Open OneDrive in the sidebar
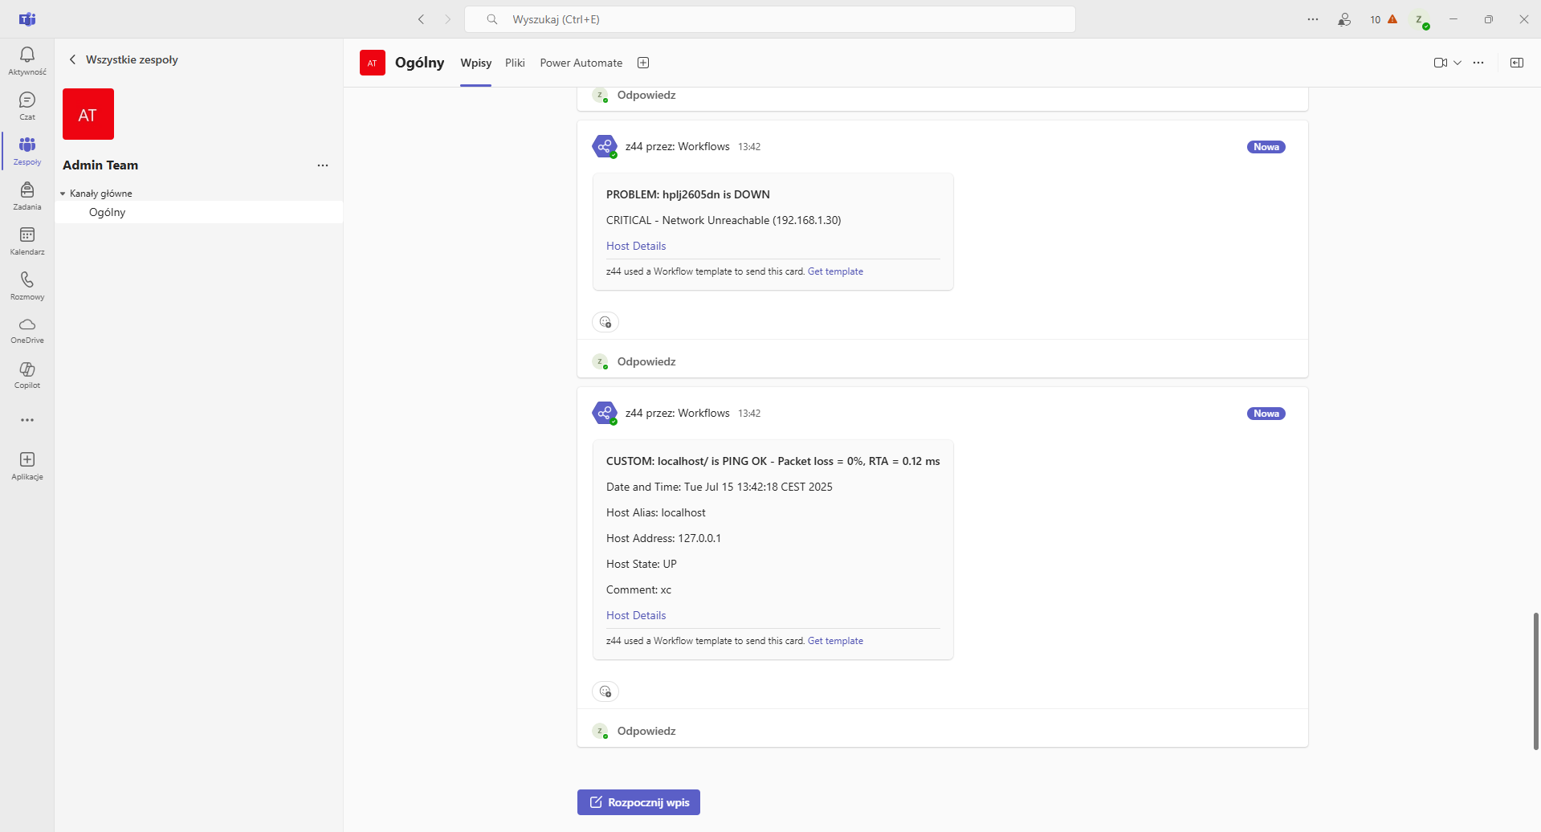 pos(27,329)
